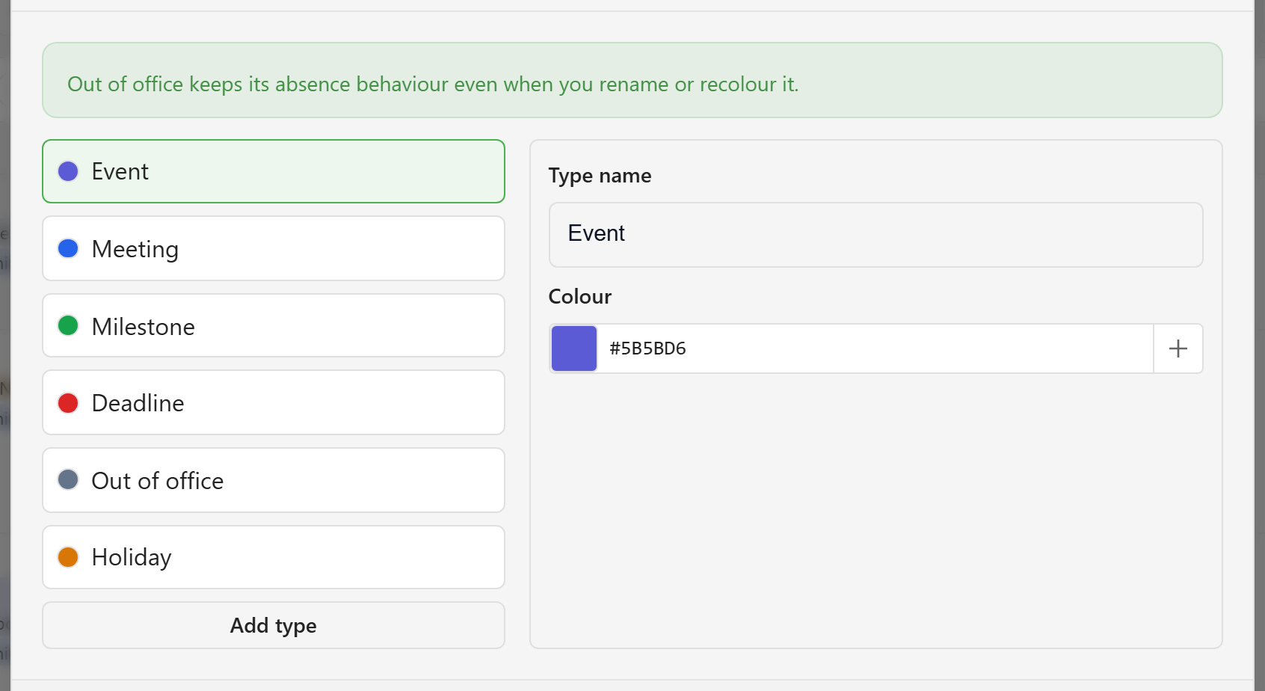Viewport: 1265px width, 691px height.
Task: Choose the Milestone type
Action: tap(274, 325)
